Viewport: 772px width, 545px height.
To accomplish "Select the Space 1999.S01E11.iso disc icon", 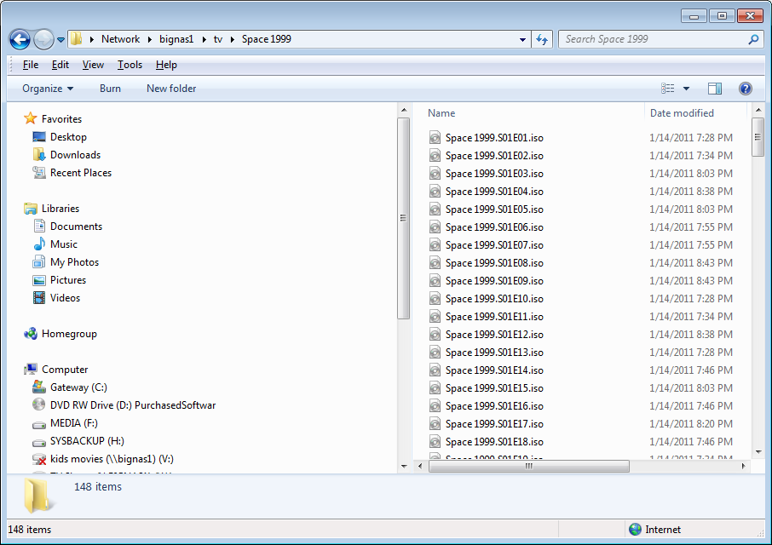I will 435,317.
